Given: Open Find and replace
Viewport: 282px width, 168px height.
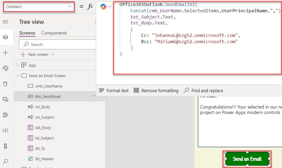Looking at the screenshot, I should (x=204, y=91).
